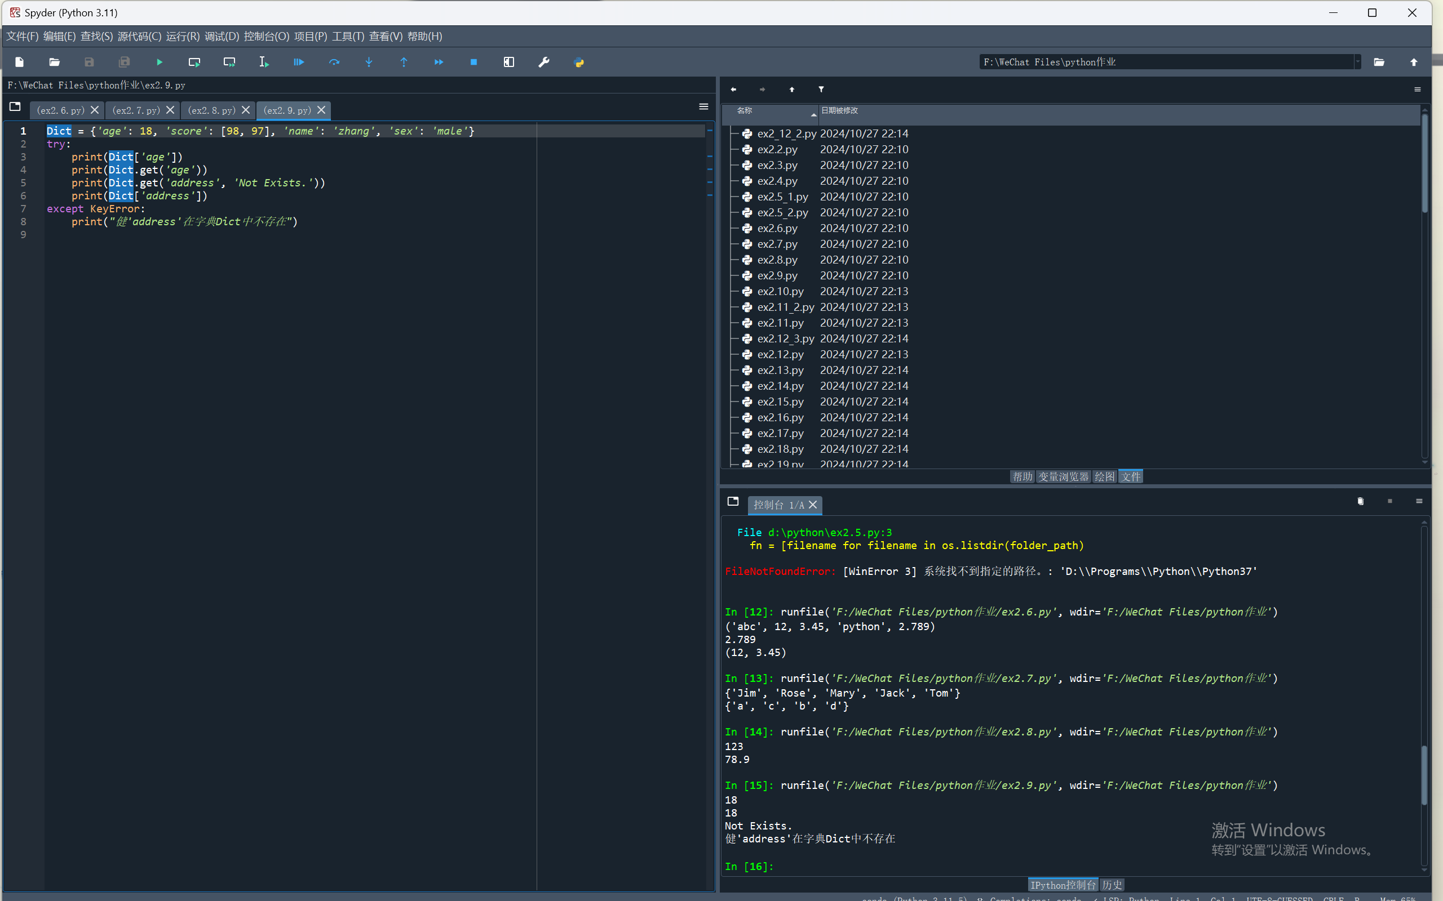The width and height of the screenshot is (1443, 901).
Task: Continue execution until next breakpoint
Action: [439, 62]
